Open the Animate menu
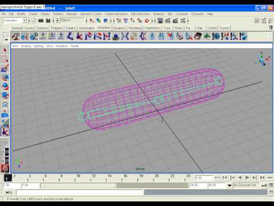 pyautogui.click(x=71, y=14)
